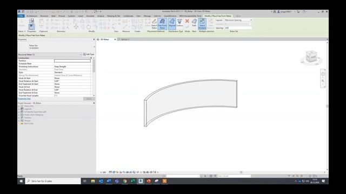
Task: Click the Spacing input field
Action: click(238, 28)
